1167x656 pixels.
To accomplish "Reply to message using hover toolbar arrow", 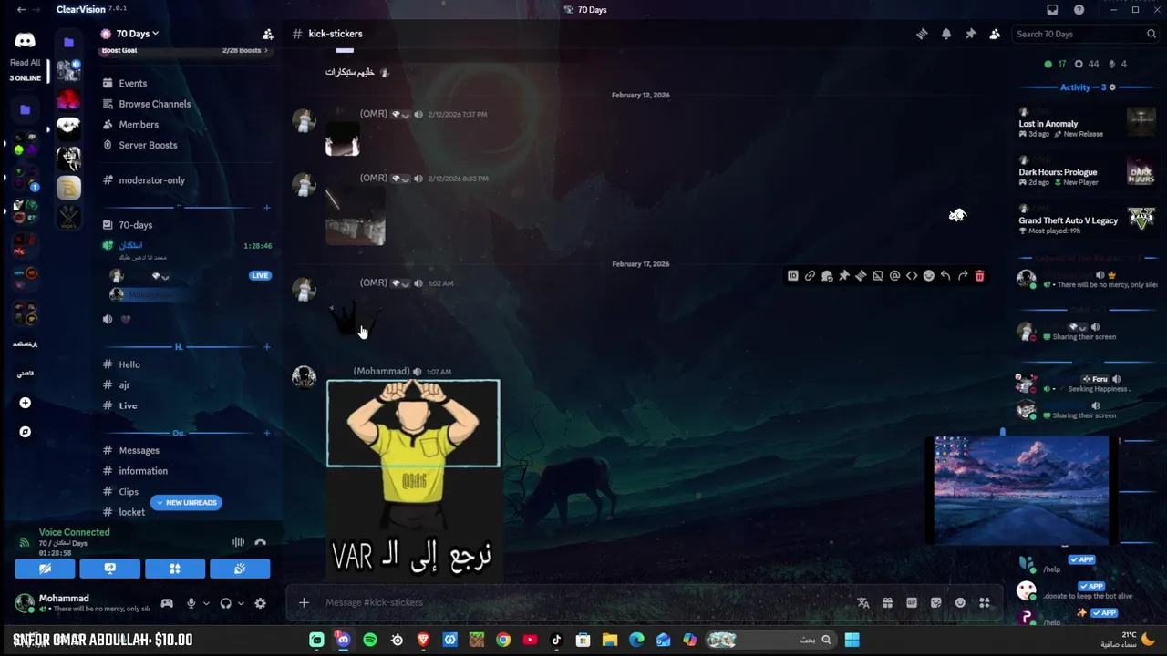I will 945,276.
